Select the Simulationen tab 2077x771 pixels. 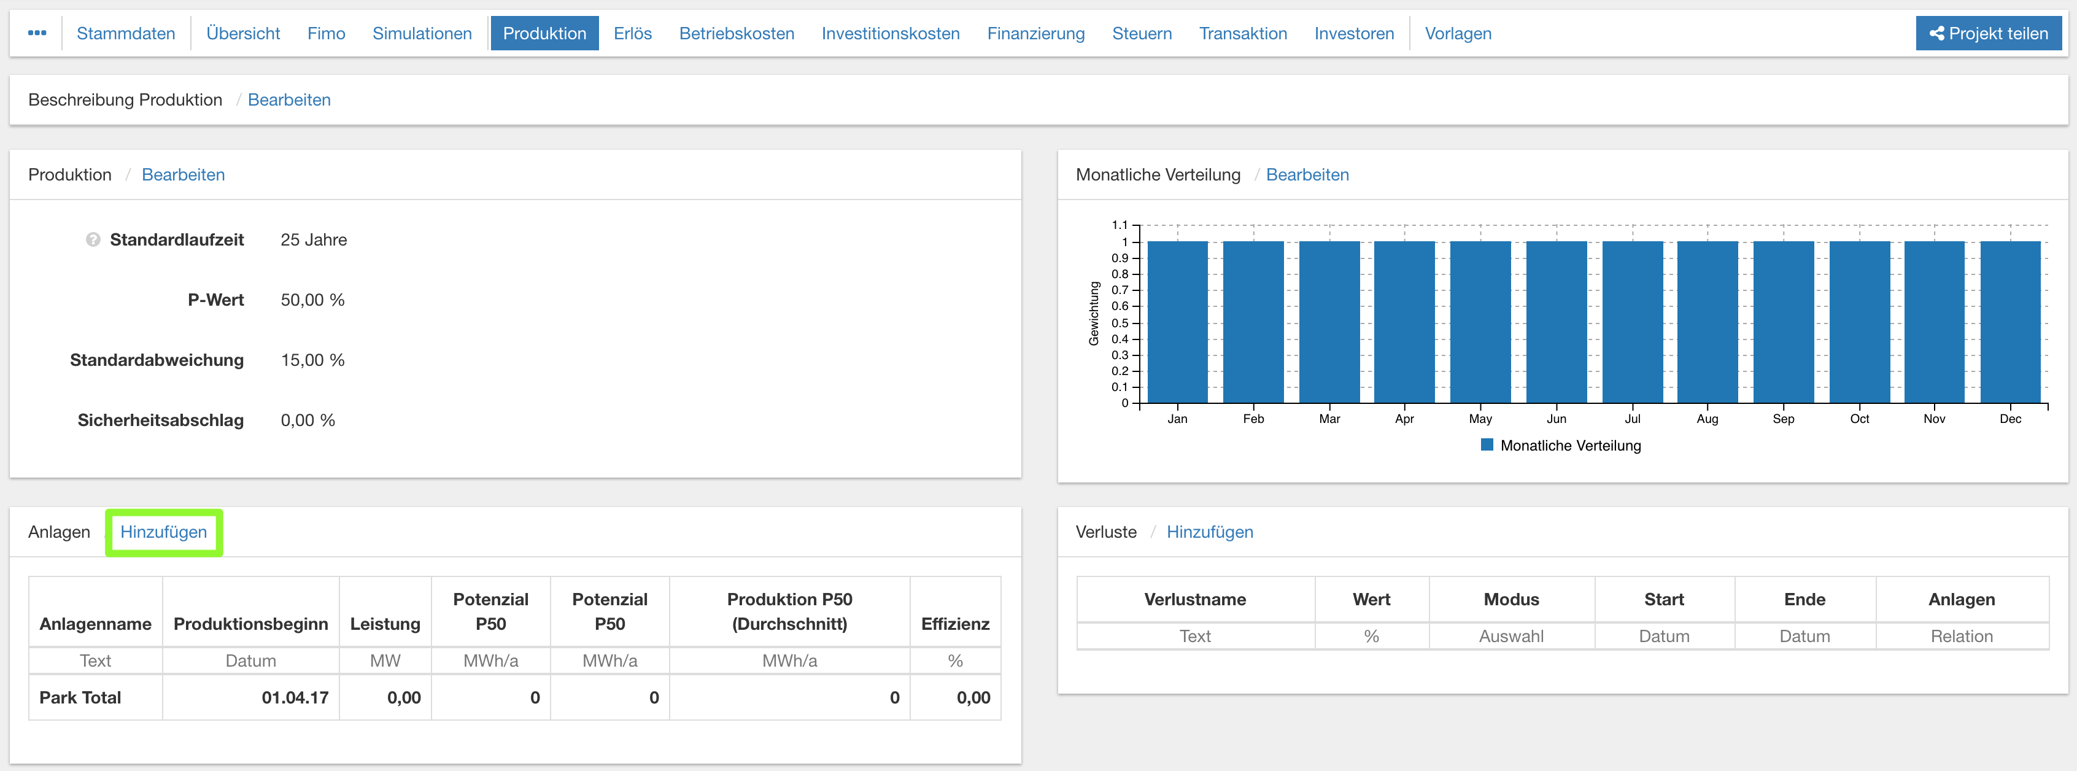pos(422,33)
